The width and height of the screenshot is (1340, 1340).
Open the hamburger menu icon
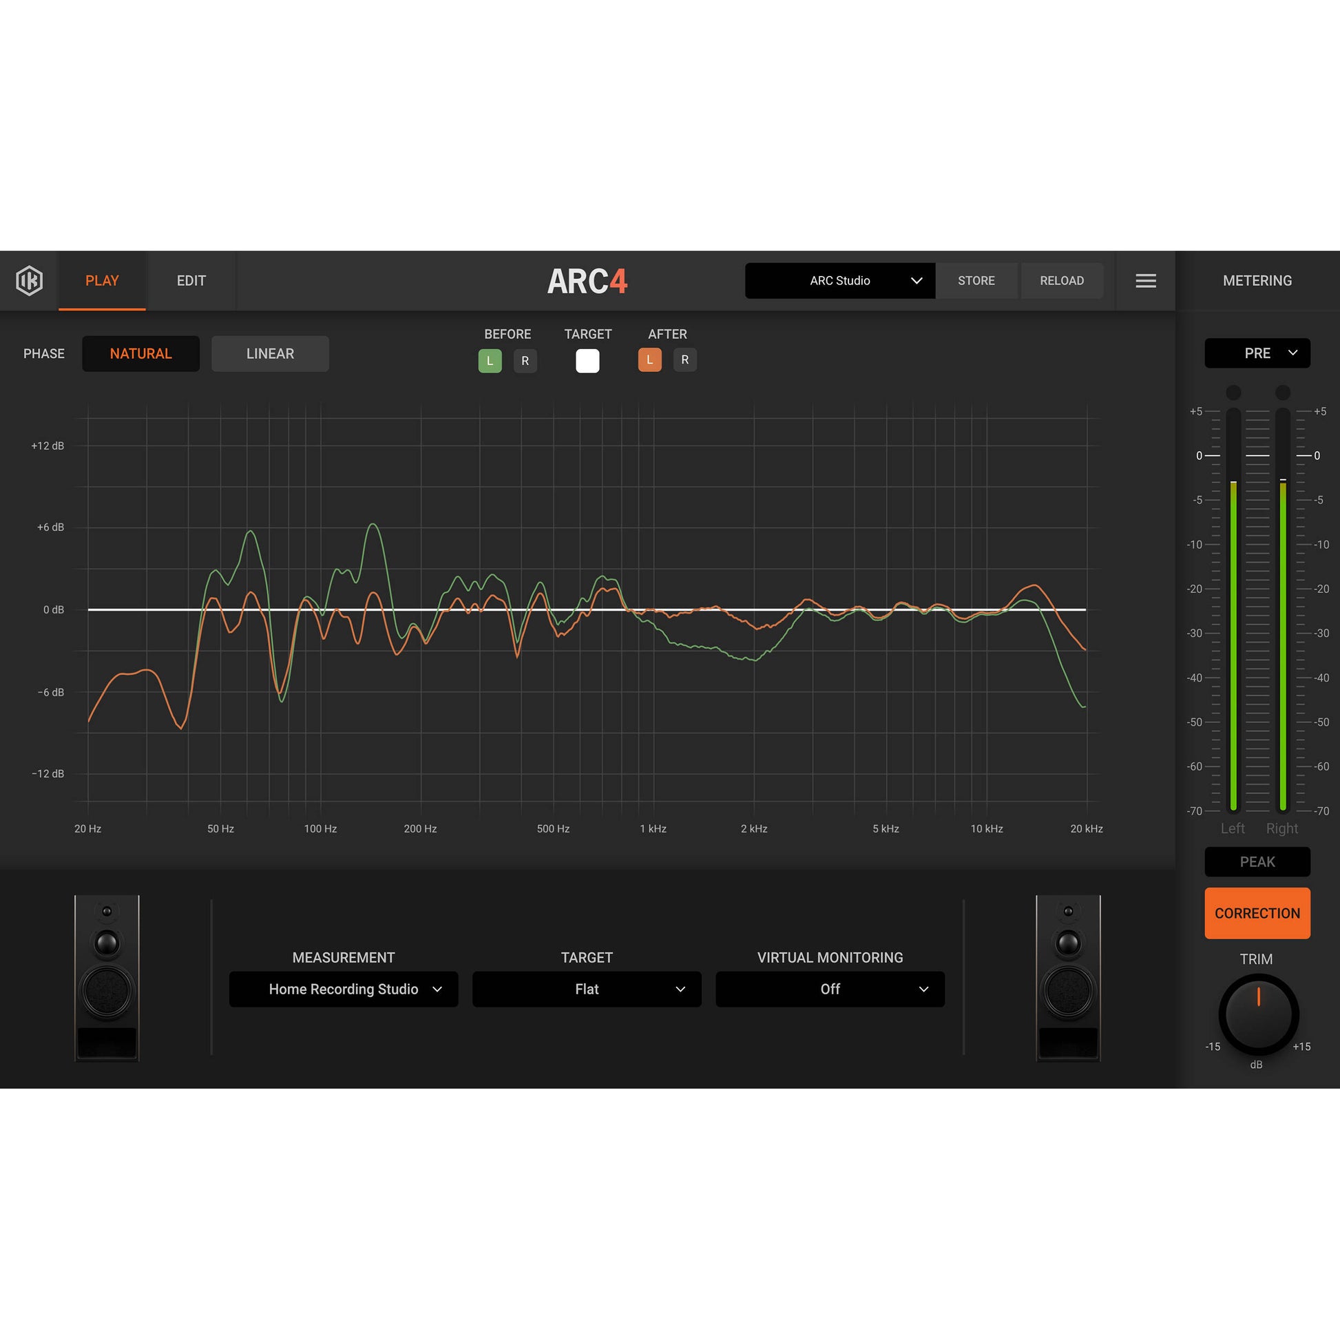point(1145,281)
